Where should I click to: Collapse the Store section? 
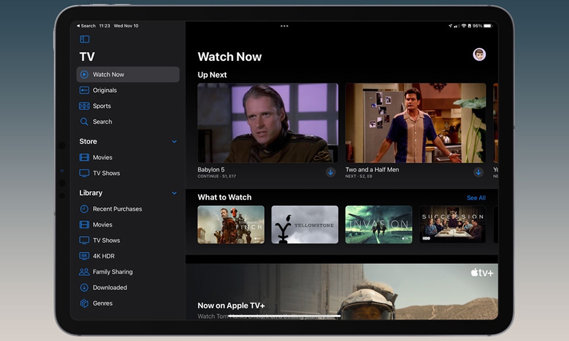[174, 141]
